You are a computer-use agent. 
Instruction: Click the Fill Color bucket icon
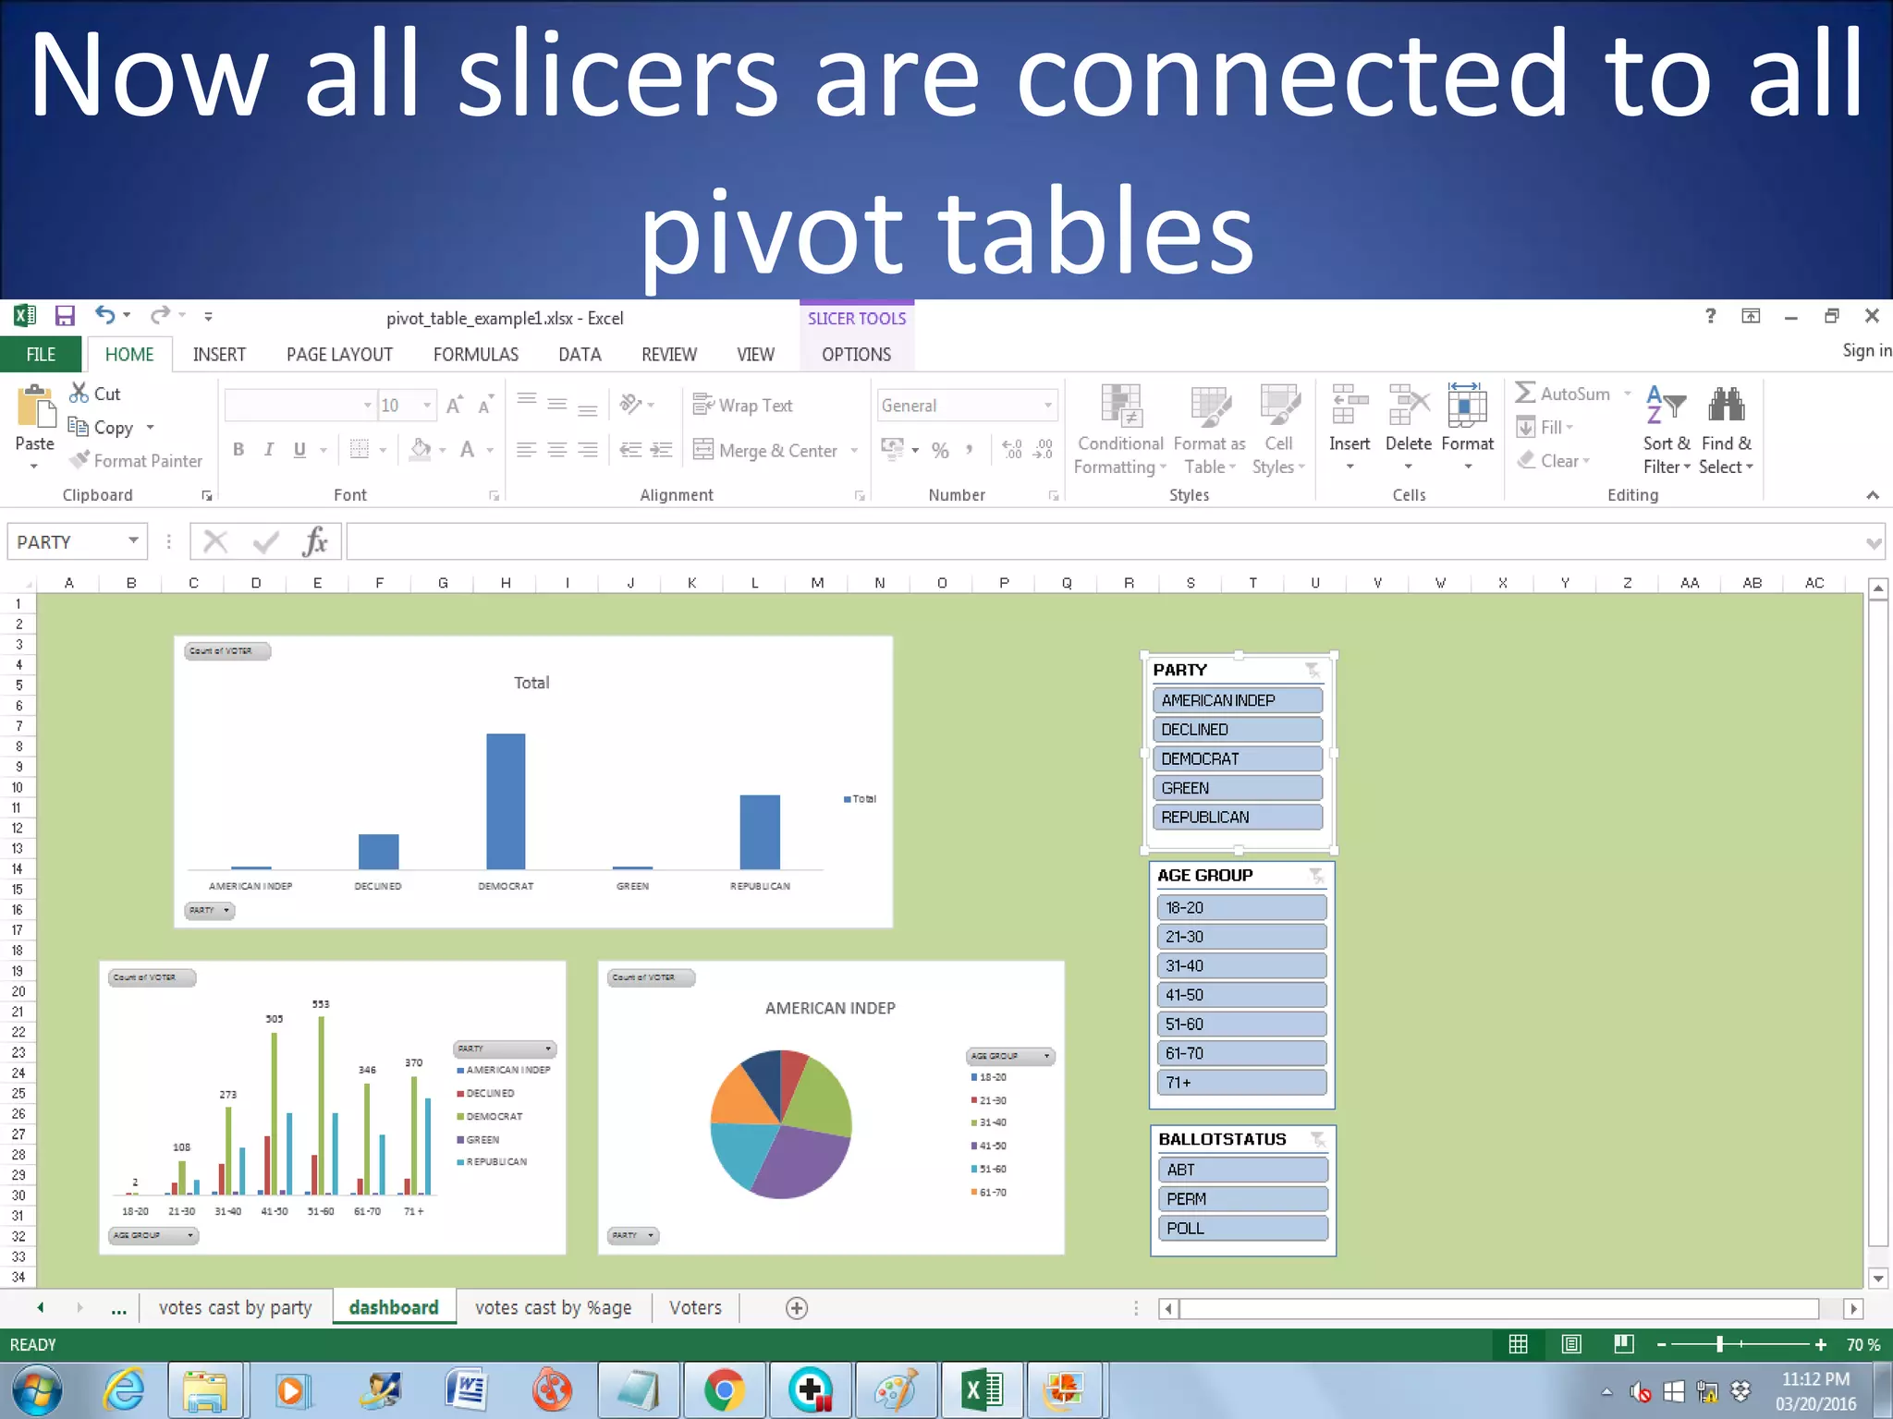[x=421, y=450]
